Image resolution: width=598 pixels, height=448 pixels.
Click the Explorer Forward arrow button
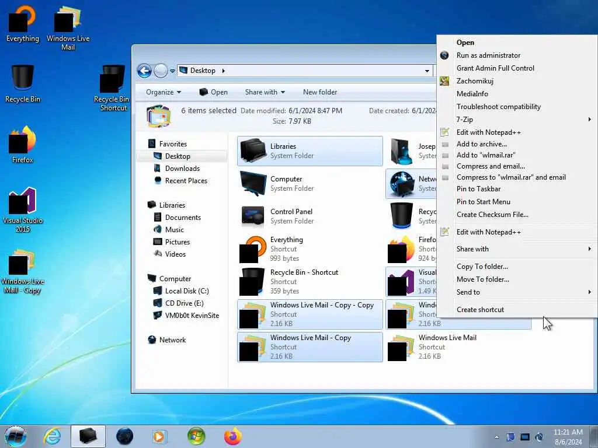pyautogui.click(x=161, y=71)
